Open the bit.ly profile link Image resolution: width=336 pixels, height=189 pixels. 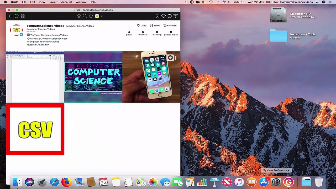coord(38,45)
